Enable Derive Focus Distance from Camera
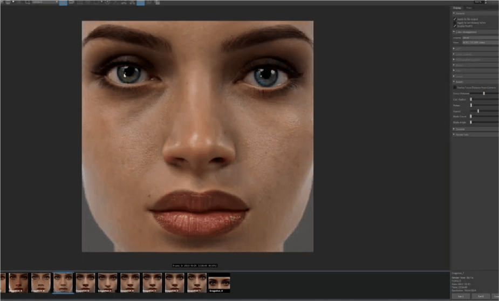This screenshot has width=499, height=301. click(454, 87)
